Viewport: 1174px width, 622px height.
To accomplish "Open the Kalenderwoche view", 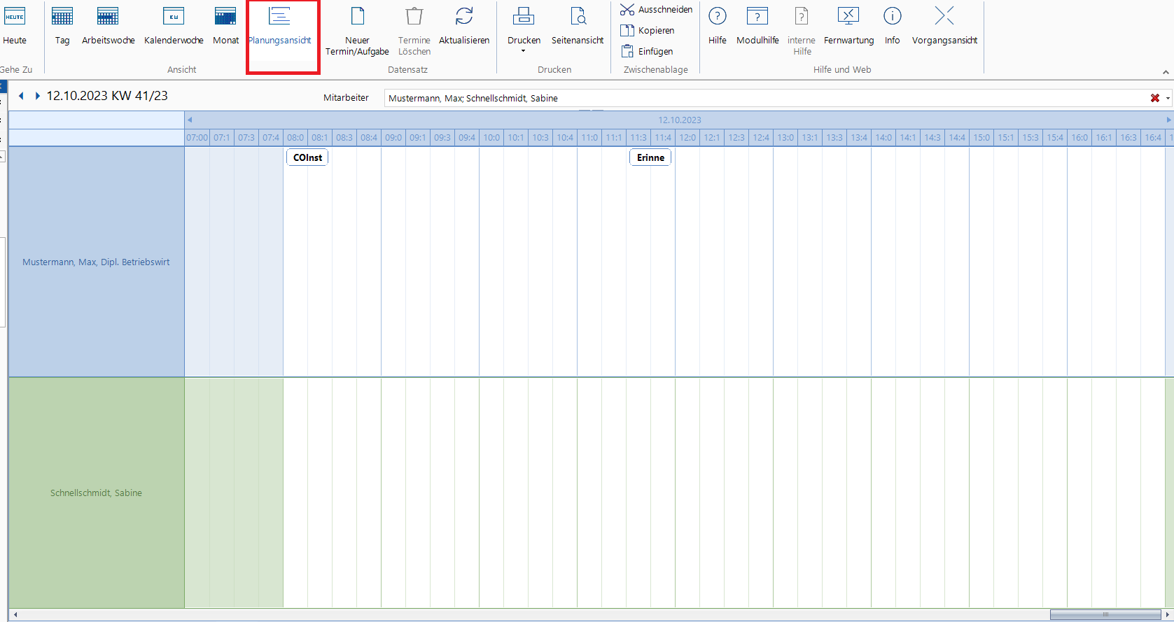I will coord(174,25).
